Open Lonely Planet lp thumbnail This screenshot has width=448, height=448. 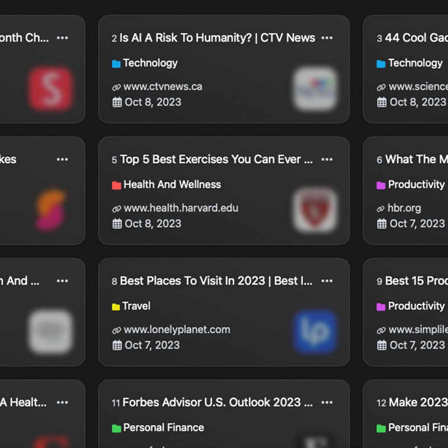click(x=315, y=332)
